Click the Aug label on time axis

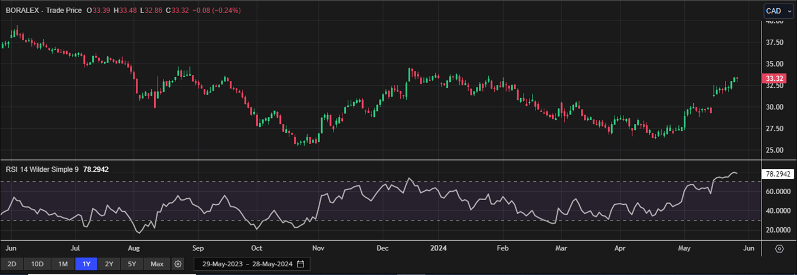(x=134, y=248)
